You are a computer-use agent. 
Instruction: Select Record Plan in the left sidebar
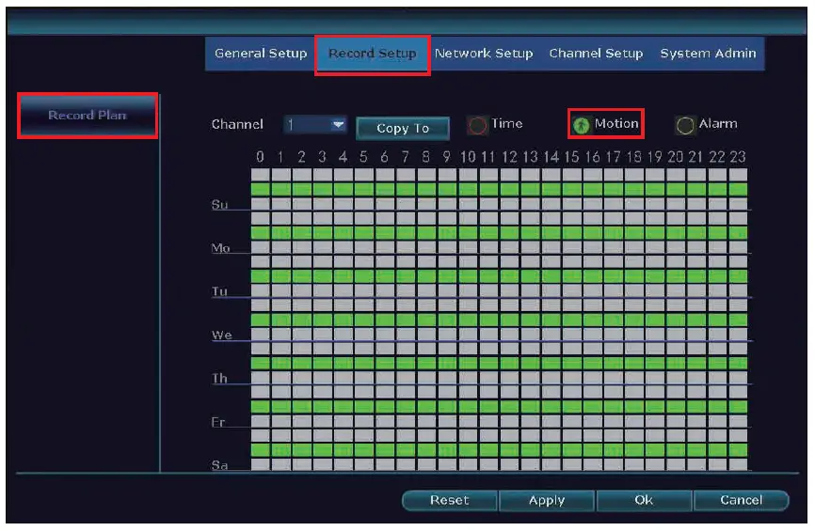[88, 116]
